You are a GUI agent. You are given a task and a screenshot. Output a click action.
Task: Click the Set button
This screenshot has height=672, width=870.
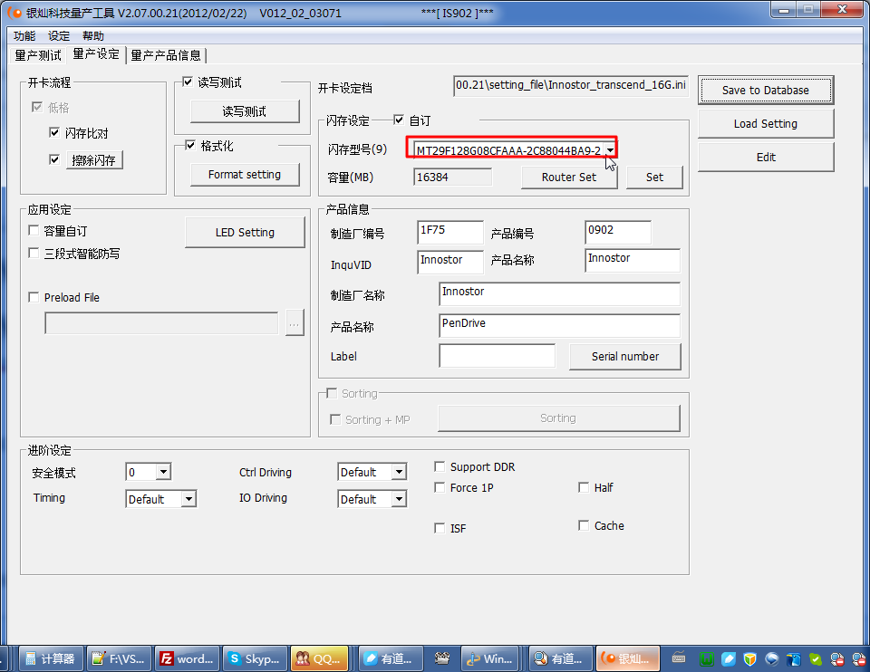(654, 178)
